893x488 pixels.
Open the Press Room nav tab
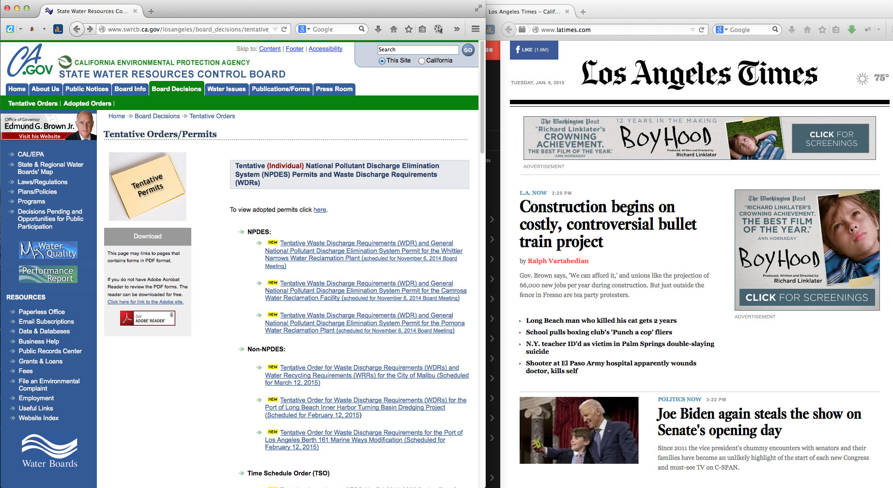point(334,89)
